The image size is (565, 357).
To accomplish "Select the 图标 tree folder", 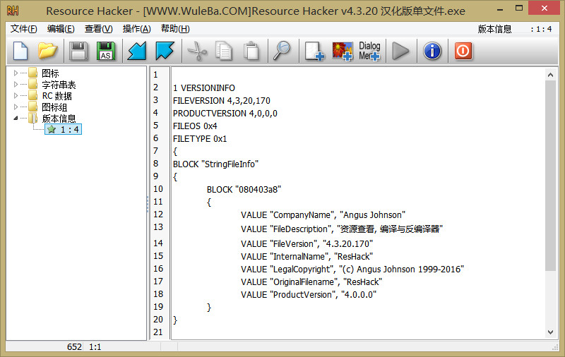I will coord(50,73).
